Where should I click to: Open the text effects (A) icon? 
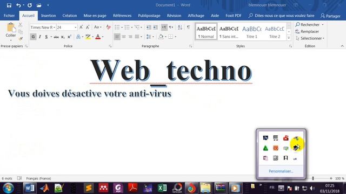click(78, 37)
